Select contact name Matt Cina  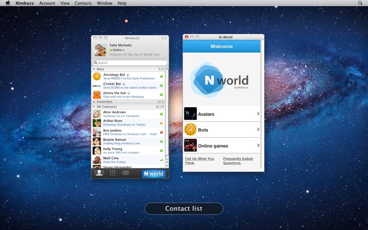[x=111, y=158]
